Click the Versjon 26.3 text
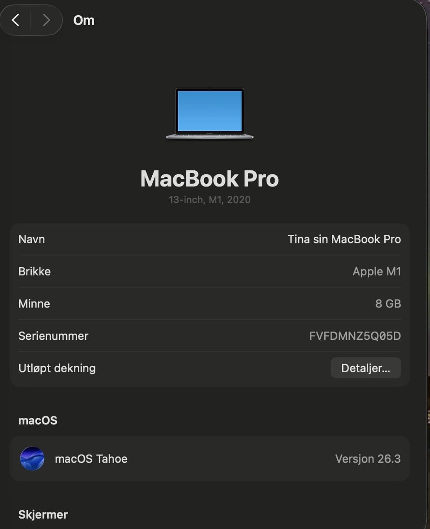This screenshot has height=529, width=430. [368, 459]
